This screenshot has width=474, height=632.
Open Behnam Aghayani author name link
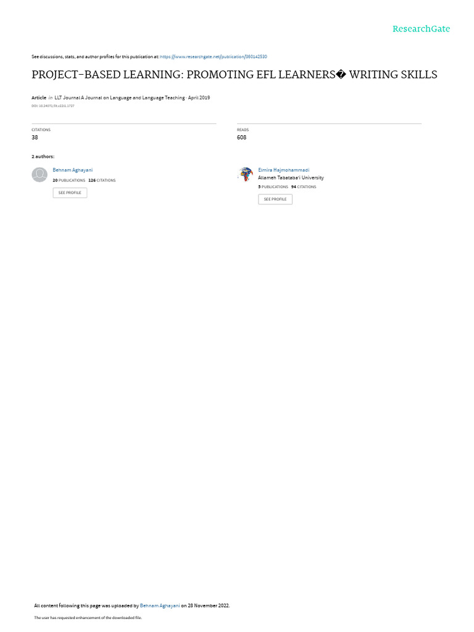tap(73, 170)
